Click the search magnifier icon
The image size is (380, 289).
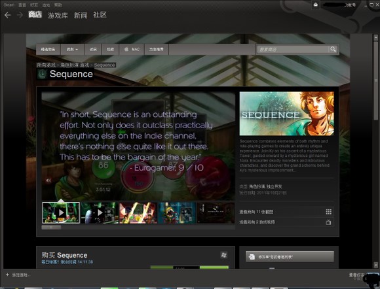tap(333, 49)
